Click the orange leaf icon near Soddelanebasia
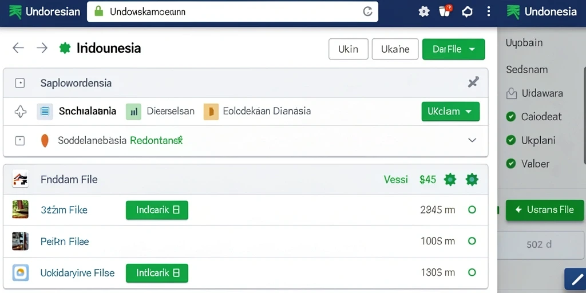 point(45,141)
